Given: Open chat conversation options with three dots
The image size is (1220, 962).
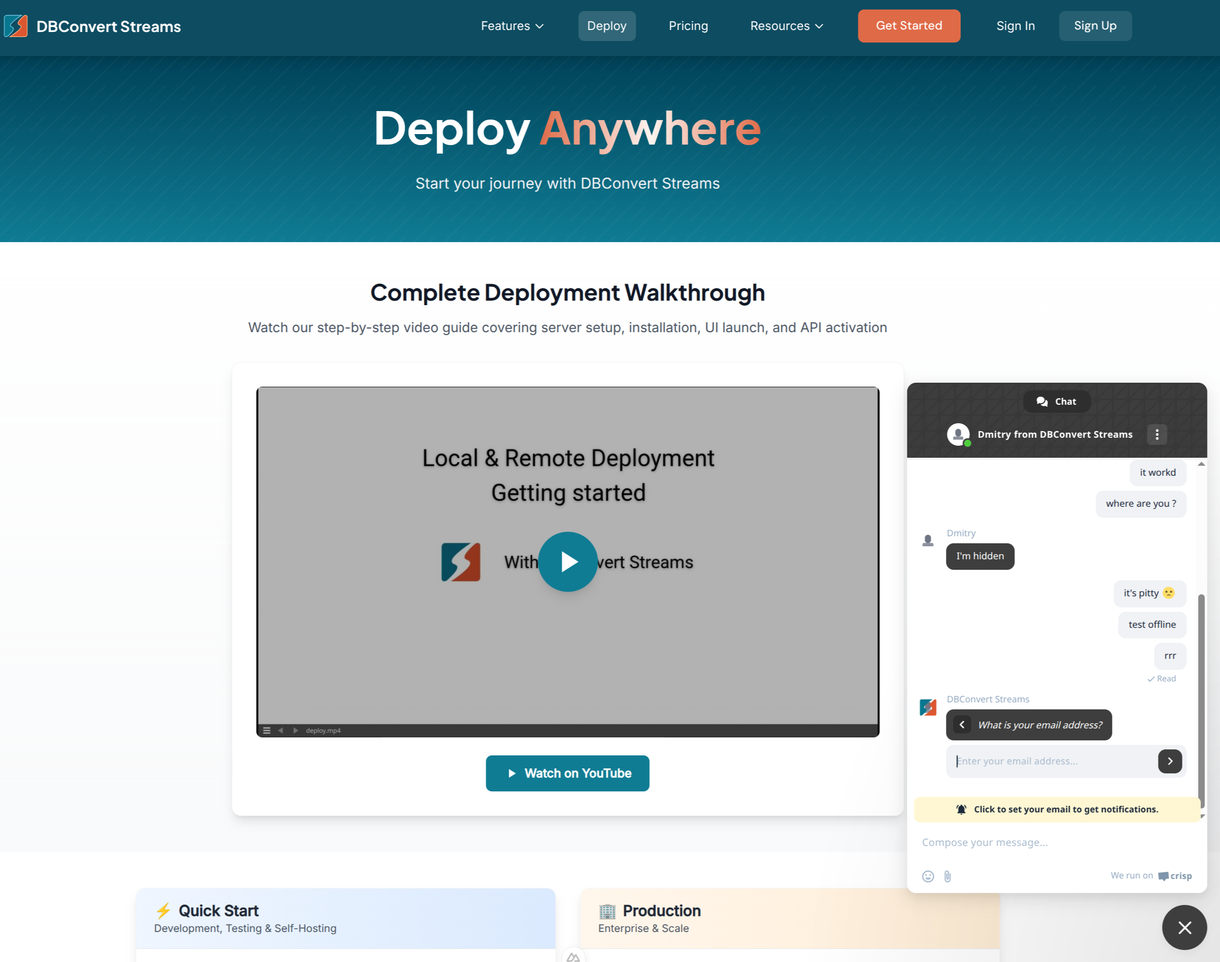Looking at the screenshot, I should pos(1157,434).
